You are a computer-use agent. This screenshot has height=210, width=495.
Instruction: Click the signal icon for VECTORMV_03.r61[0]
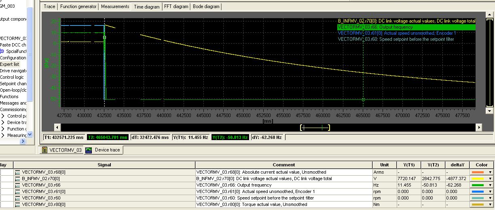tap(17, 191)
